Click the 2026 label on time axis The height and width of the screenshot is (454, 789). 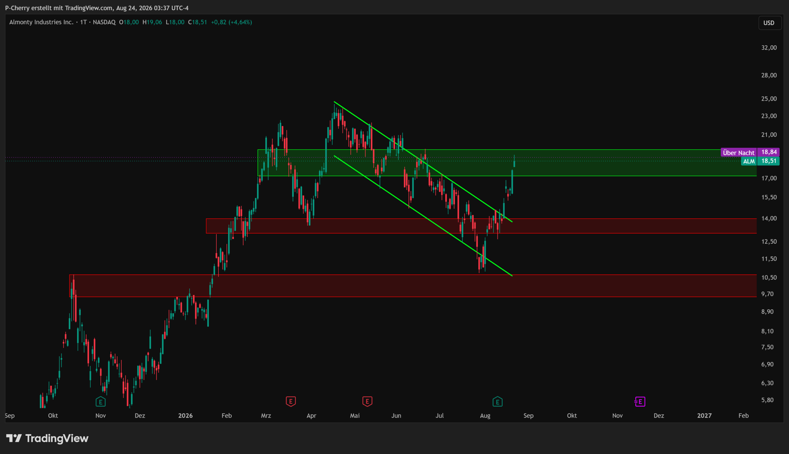pos(185,415)
